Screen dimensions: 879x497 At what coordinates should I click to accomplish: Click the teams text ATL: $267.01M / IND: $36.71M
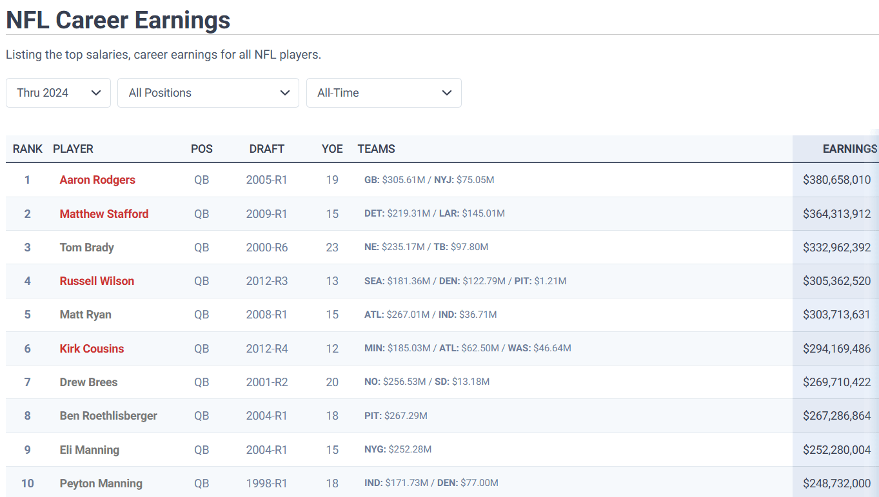pyautogui.click(x=431, y=315)
